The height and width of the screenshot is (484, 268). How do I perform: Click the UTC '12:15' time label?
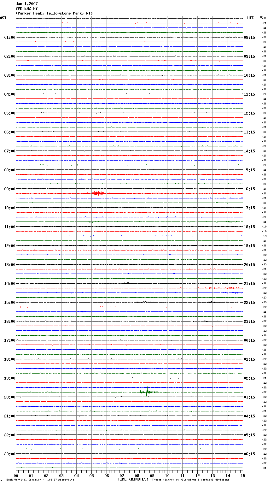tap(249, 113)
